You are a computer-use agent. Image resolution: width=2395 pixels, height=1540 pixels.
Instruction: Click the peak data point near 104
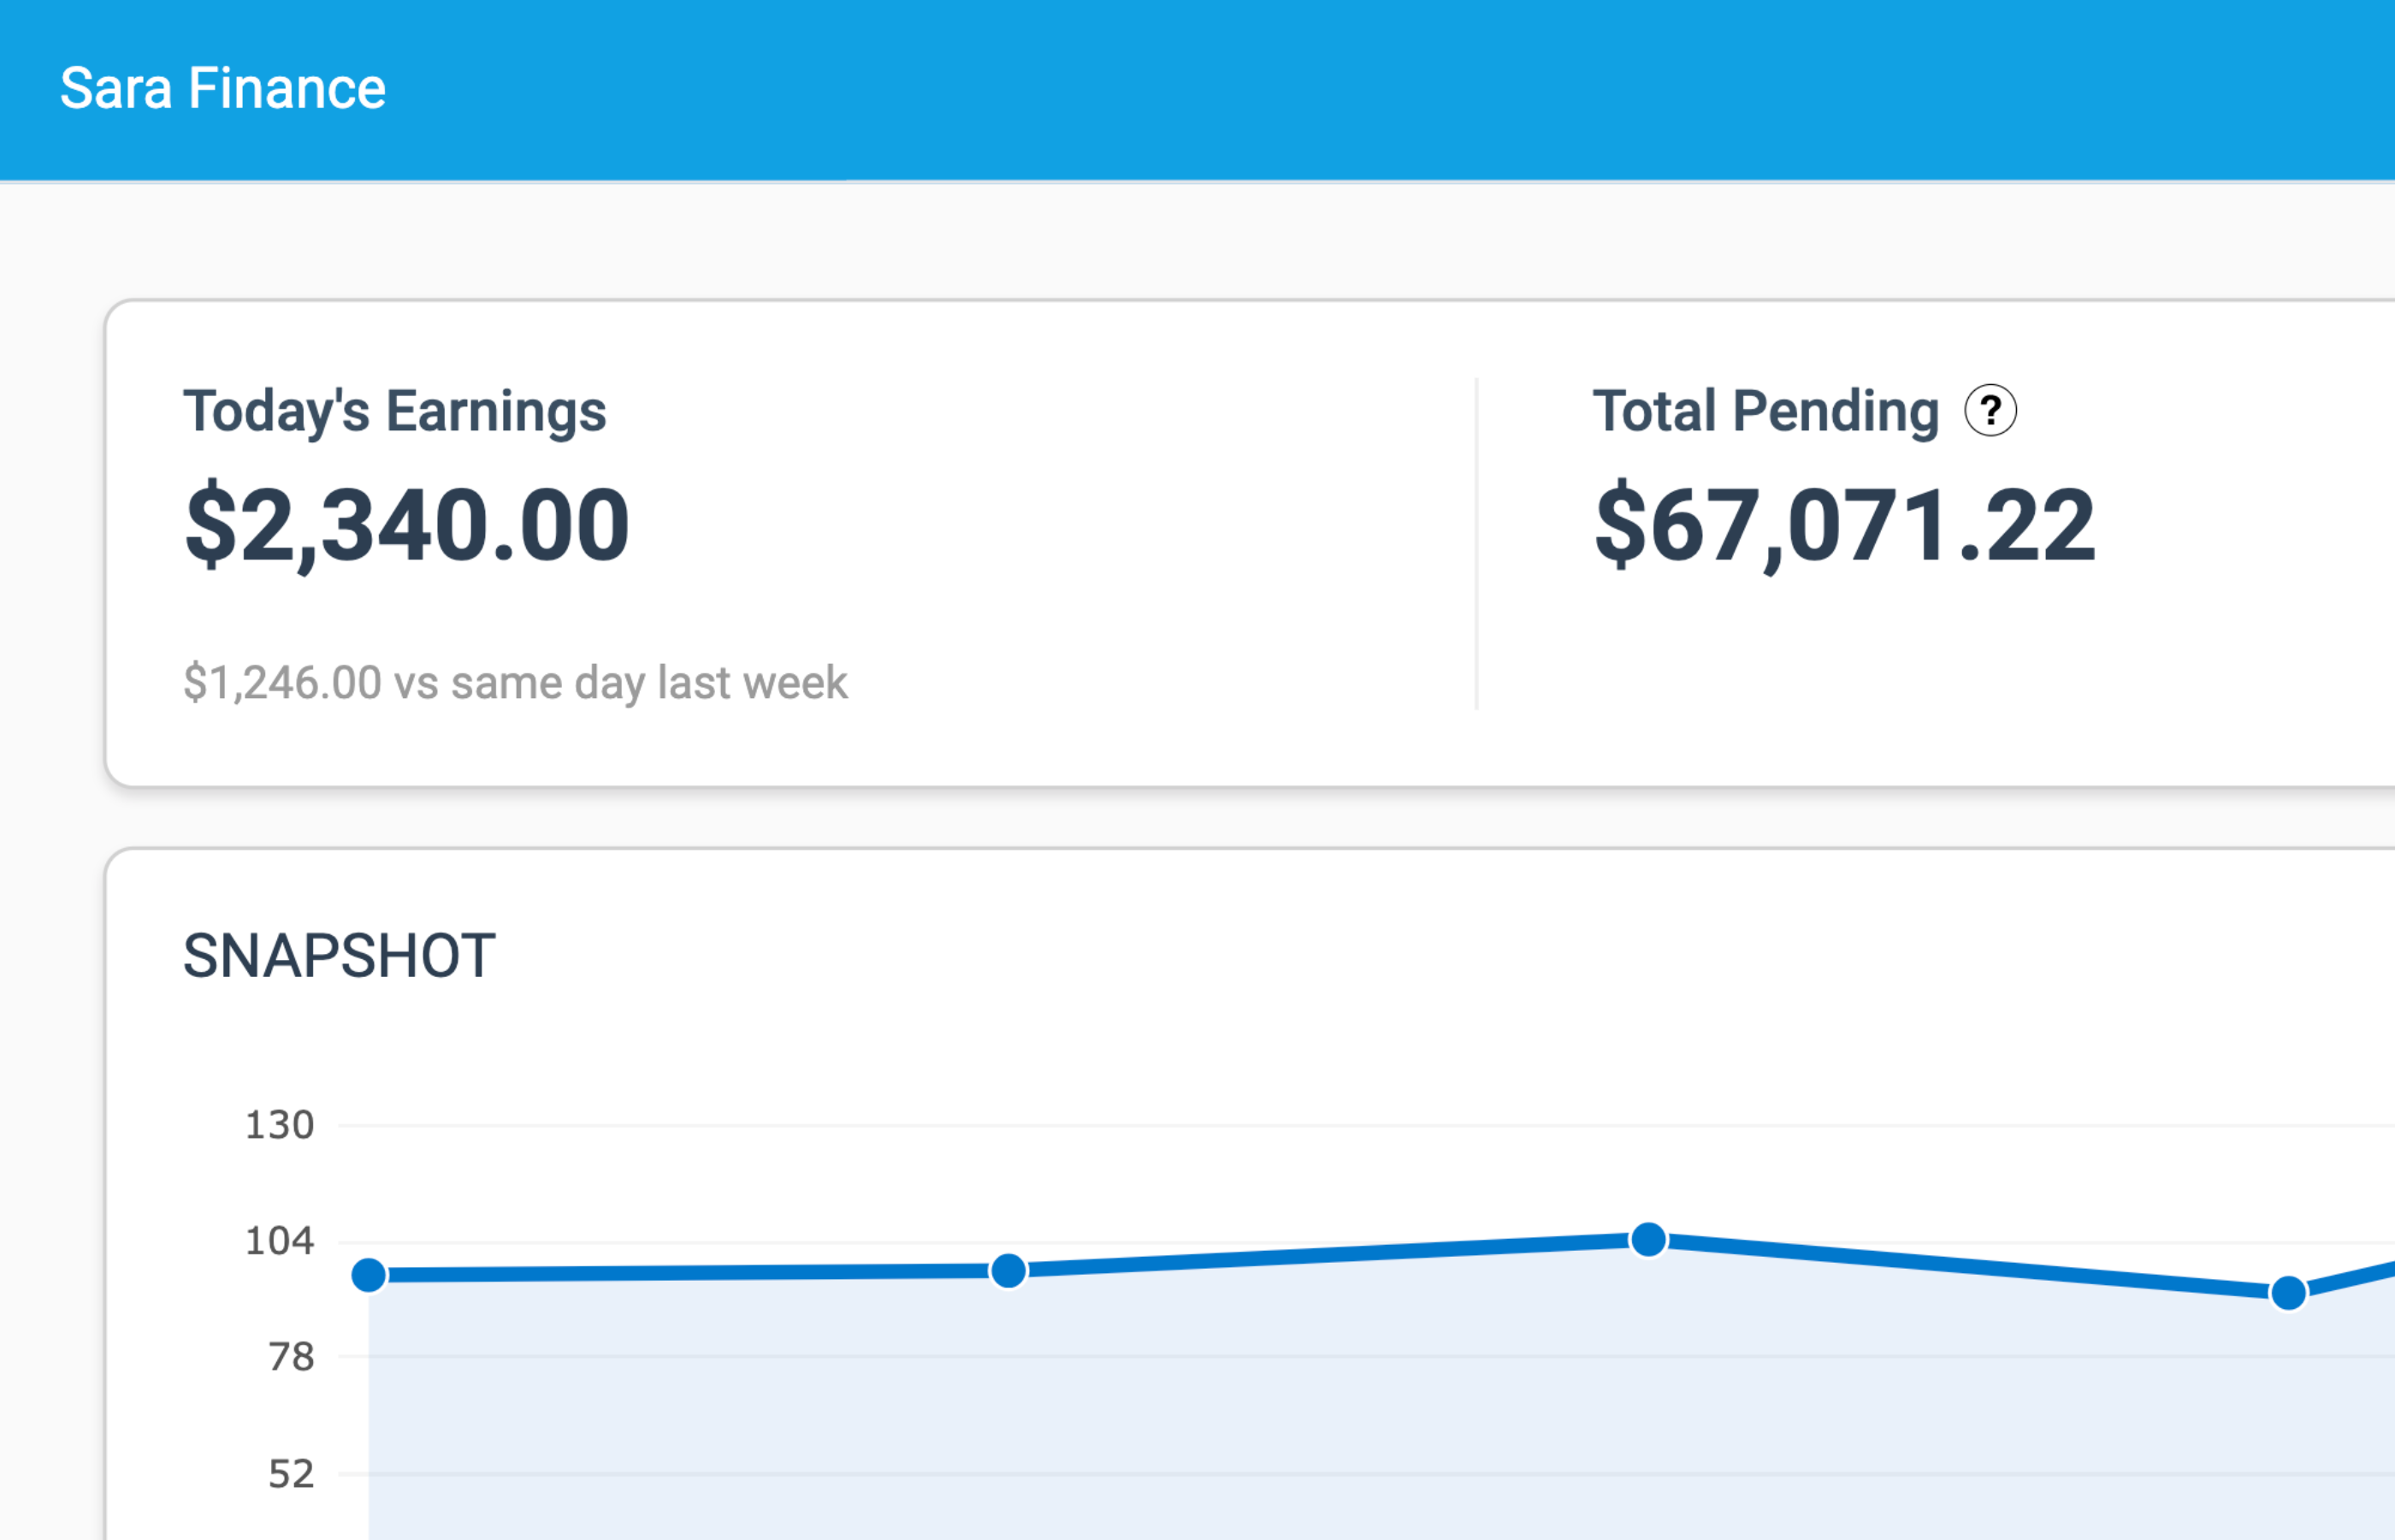(x=1648, y=1240)
